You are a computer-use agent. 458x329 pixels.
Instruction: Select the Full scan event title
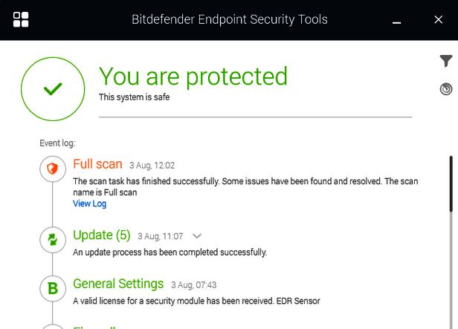97,164
